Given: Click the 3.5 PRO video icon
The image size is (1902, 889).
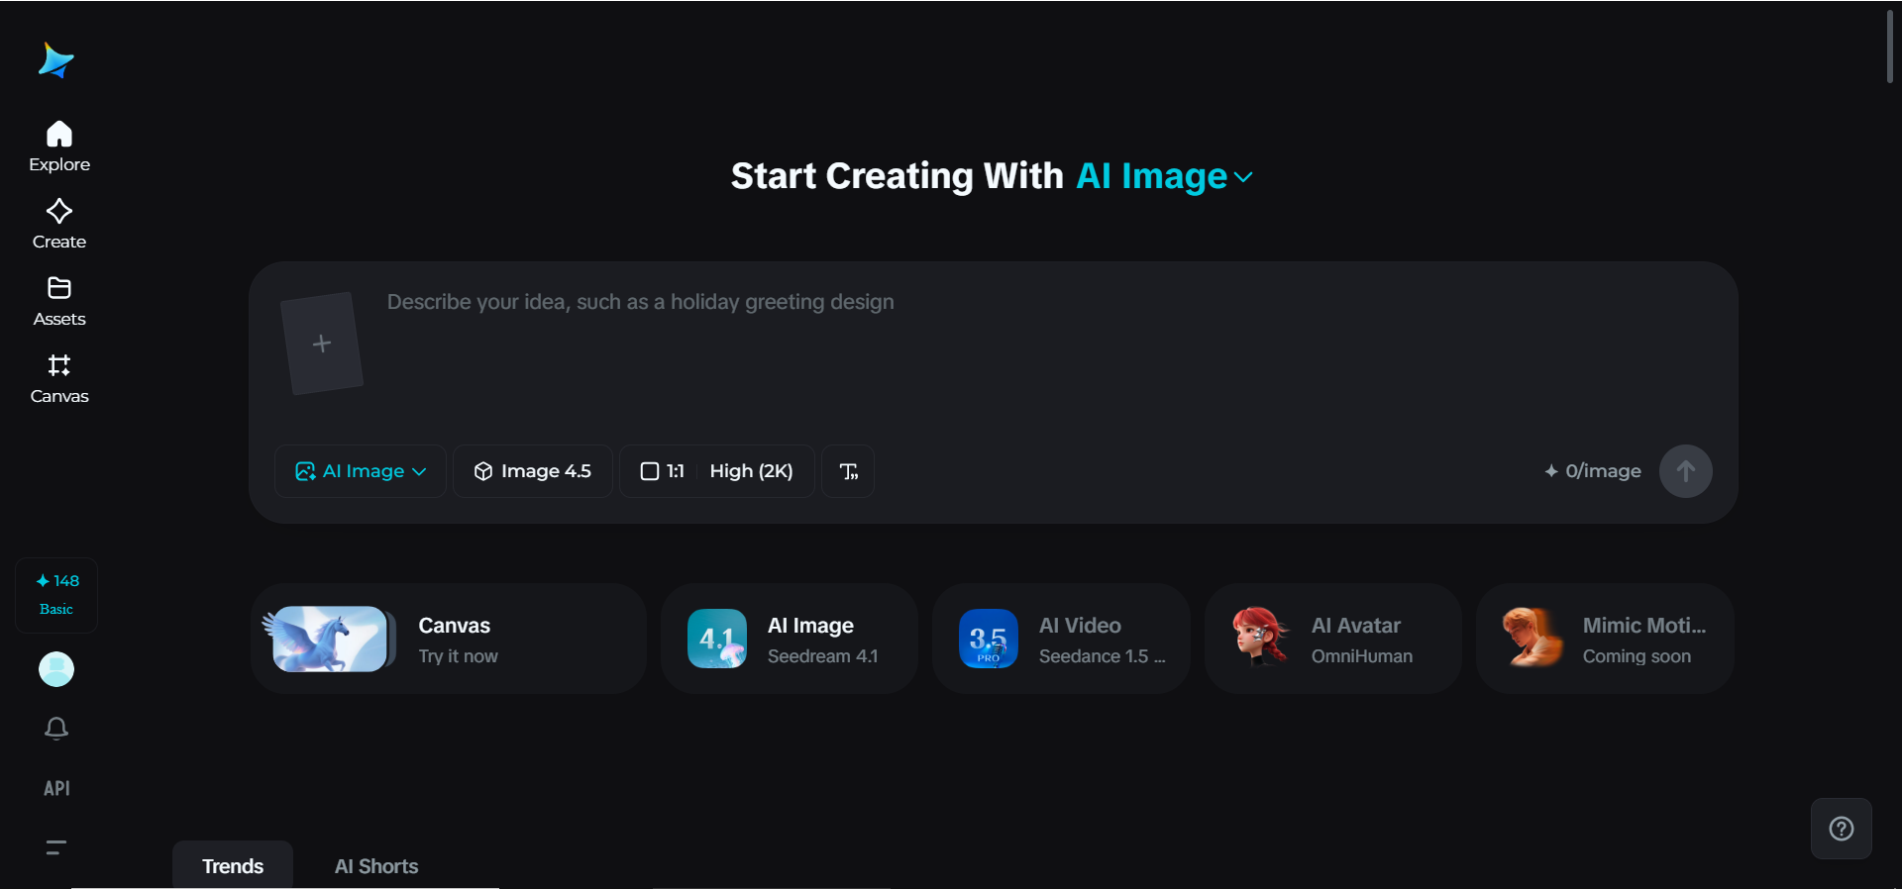Looking at the screenshot, I should 989,639.
